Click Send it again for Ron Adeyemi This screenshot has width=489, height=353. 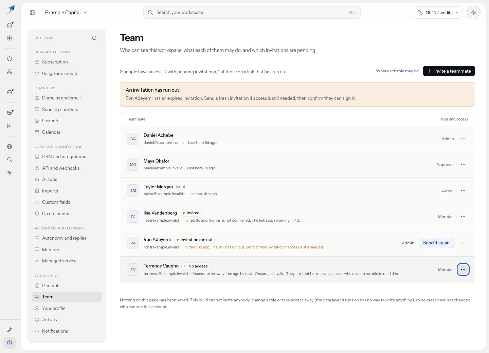coord(436,243)
